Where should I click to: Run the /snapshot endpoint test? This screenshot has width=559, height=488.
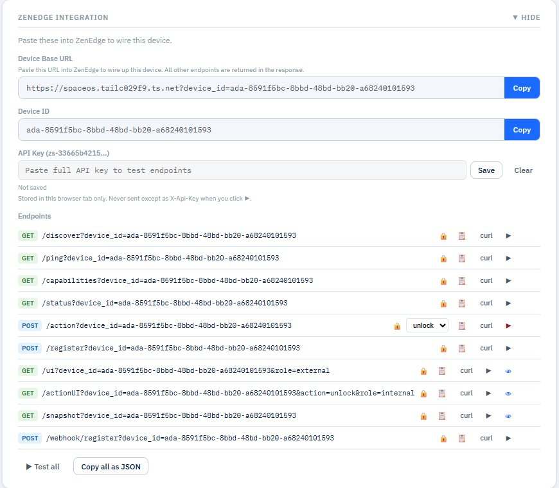pyautogui.click(x=488, y=416)
